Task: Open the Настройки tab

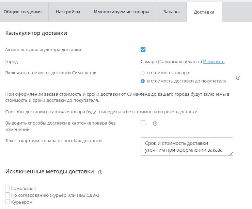Action: coord(68,12)
